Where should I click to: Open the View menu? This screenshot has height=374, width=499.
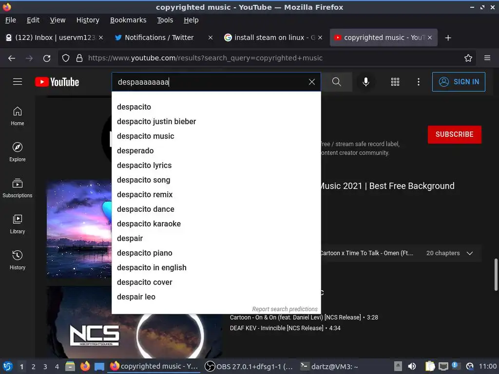pos(58,20)
